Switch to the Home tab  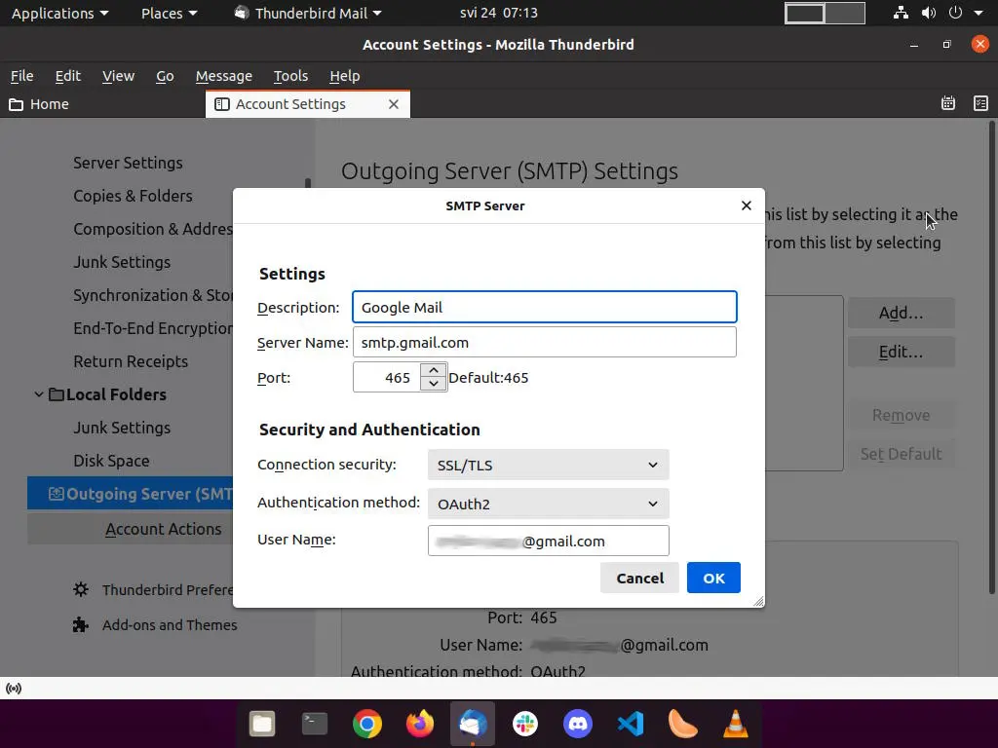click(x=39, y=104)
